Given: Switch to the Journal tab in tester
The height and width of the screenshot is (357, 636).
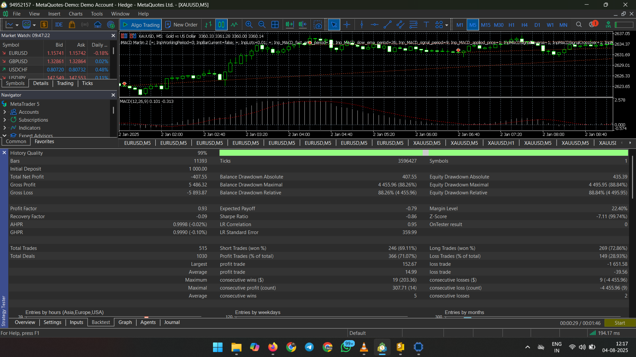Looking at the screenshot, I should (x=172, y=322).
